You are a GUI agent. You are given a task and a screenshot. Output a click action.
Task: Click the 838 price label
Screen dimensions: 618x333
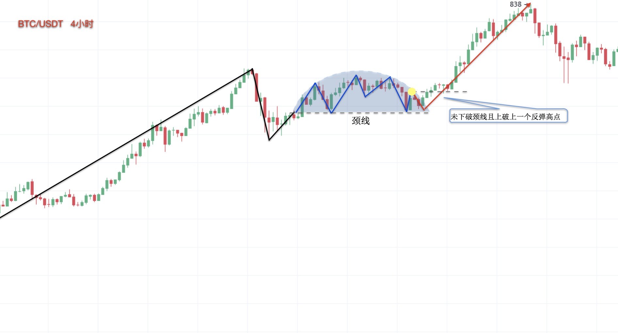pos(515,4)
